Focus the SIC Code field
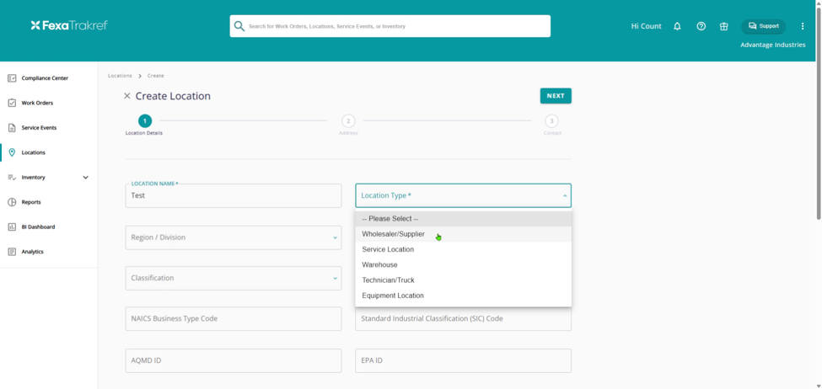The height and width of the screenshot is (389, 822). [464, 319]
